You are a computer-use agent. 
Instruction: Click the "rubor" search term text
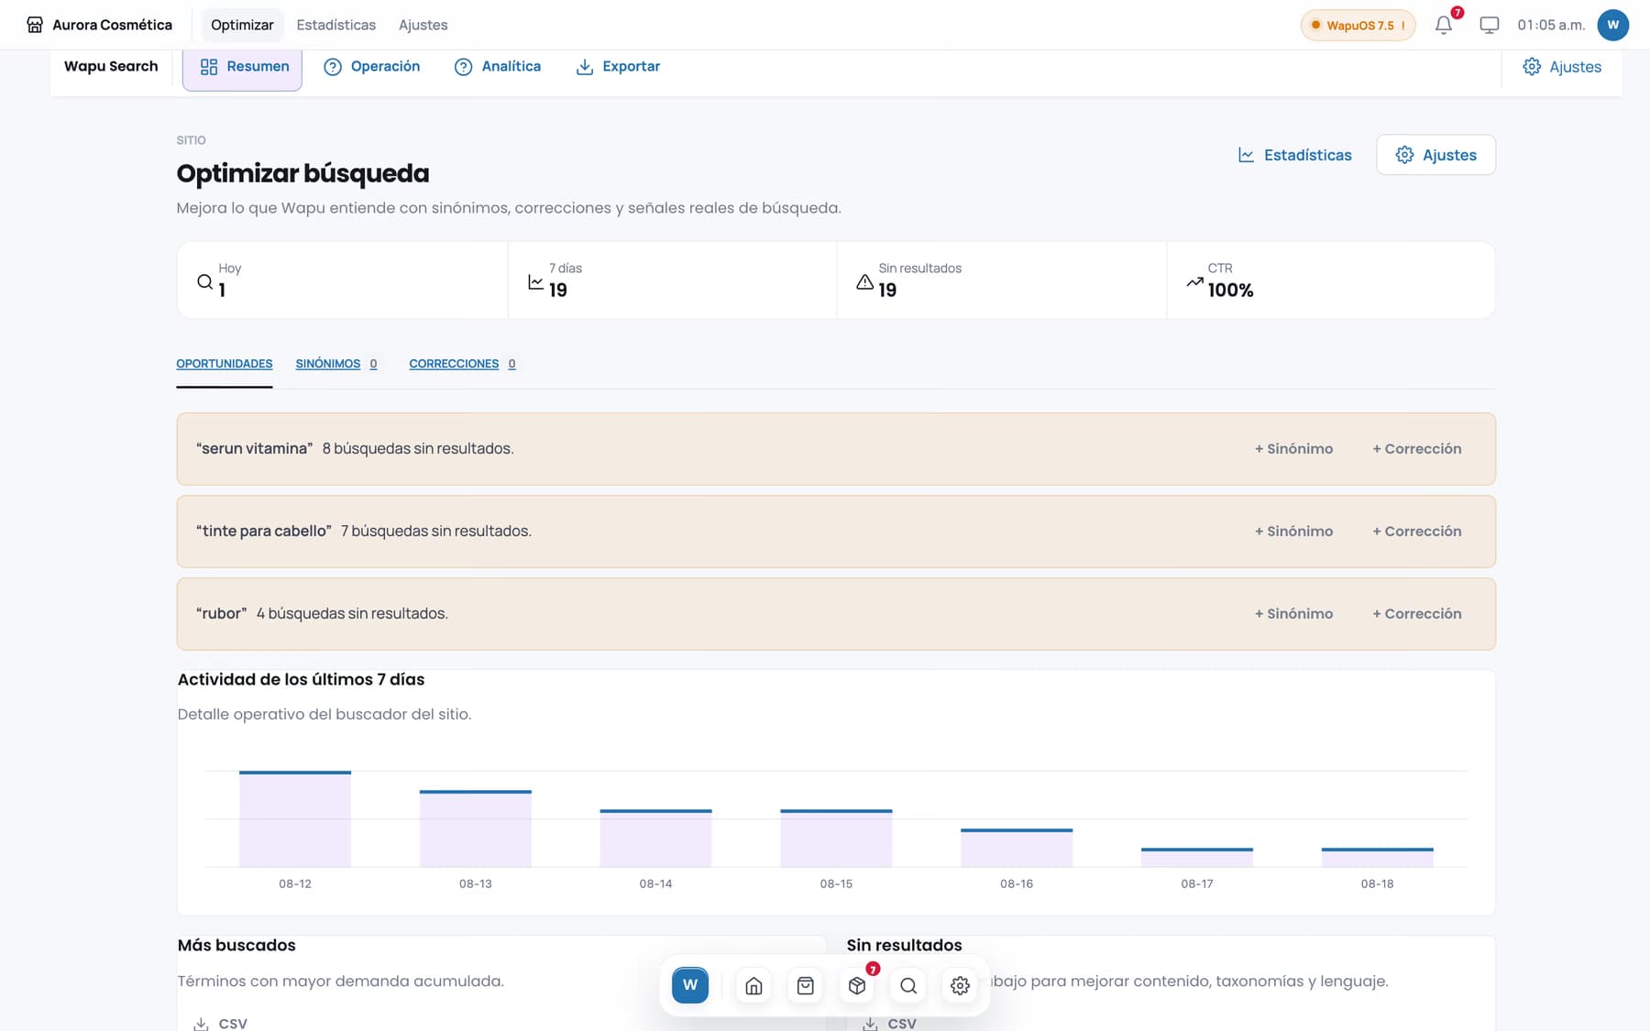coord(222,614)
